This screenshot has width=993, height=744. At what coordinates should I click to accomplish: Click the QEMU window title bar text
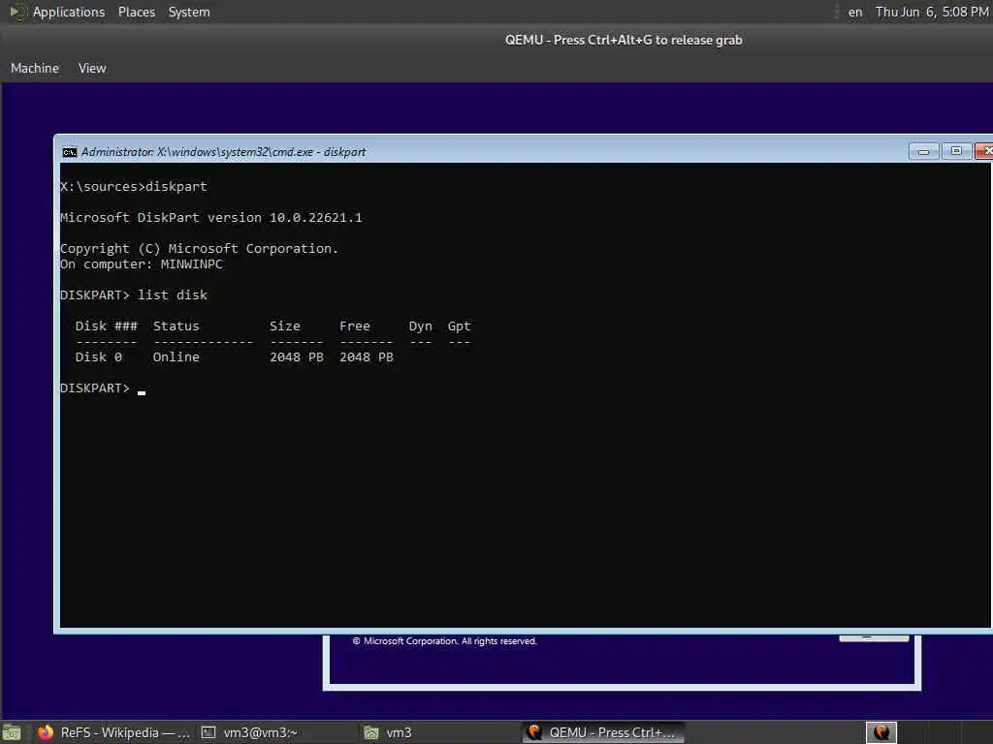[624, 40]
